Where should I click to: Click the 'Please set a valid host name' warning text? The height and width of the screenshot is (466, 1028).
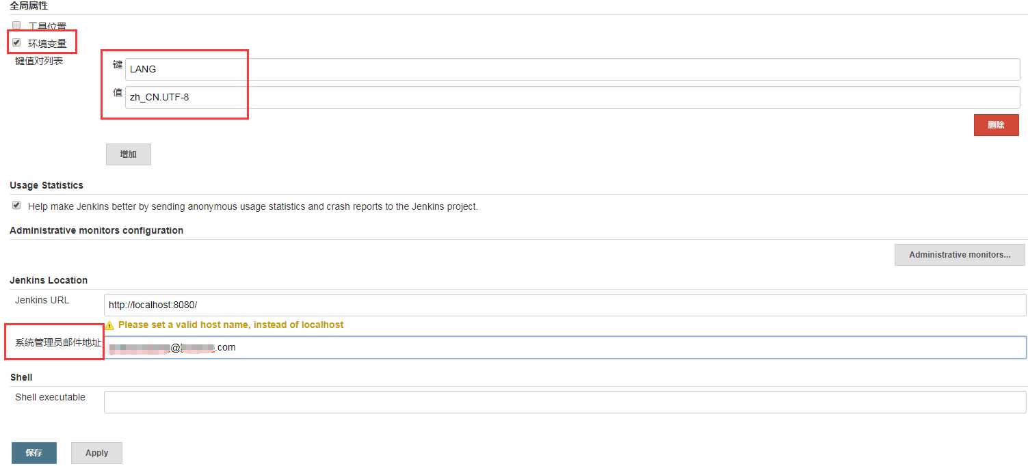click(x=230, y=325)
